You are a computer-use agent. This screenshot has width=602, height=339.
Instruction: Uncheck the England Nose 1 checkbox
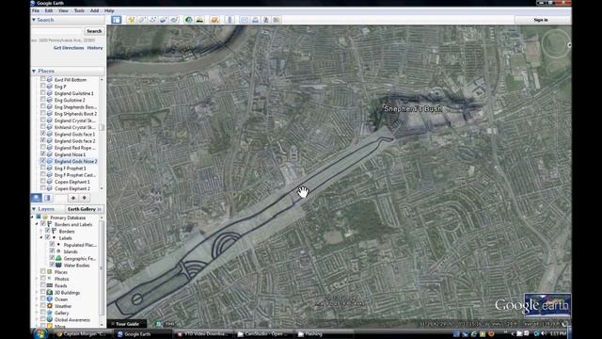[43, 154]
